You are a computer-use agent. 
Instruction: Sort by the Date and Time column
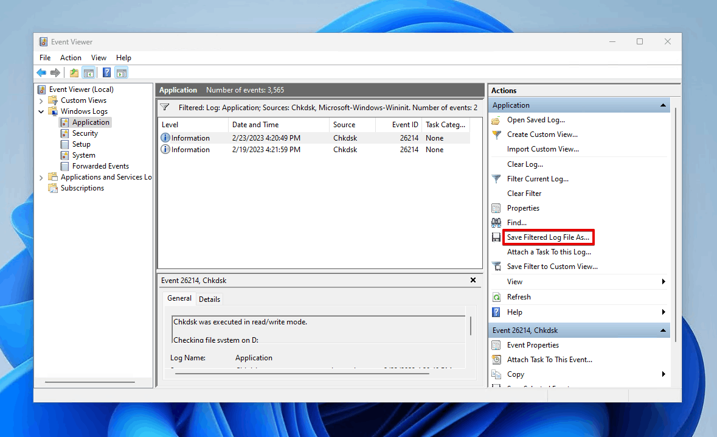(x=255, y=125)
